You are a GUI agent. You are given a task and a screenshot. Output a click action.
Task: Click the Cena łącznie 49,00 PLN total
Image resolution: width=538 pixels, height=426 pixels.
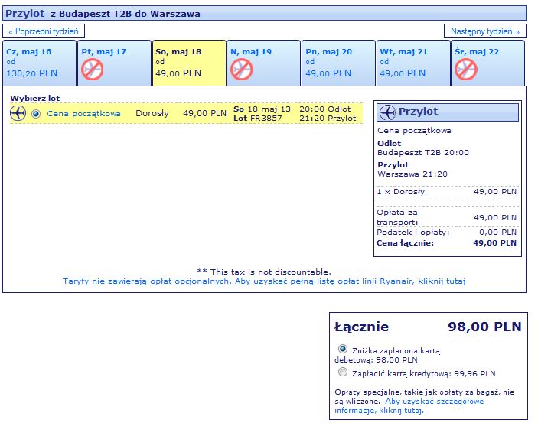coord(446,243)
